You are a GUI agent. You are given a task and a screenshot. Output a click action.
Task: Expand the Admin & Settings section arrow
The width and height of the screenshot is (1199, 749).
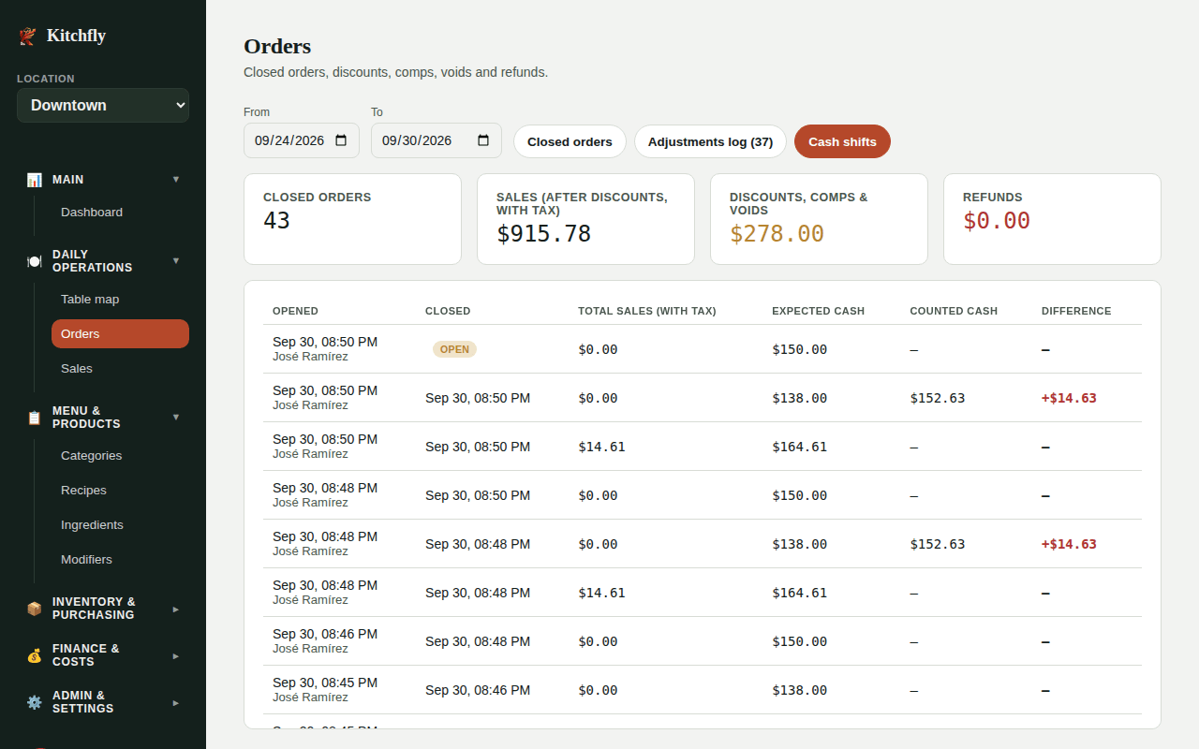click(176, 702)
